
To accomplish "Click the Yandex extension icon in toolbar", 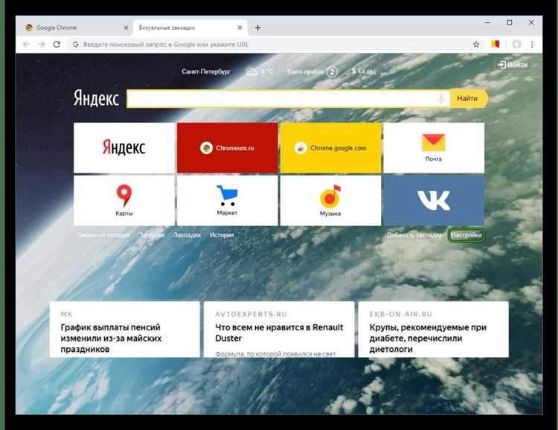I will (x=496, y=45).
